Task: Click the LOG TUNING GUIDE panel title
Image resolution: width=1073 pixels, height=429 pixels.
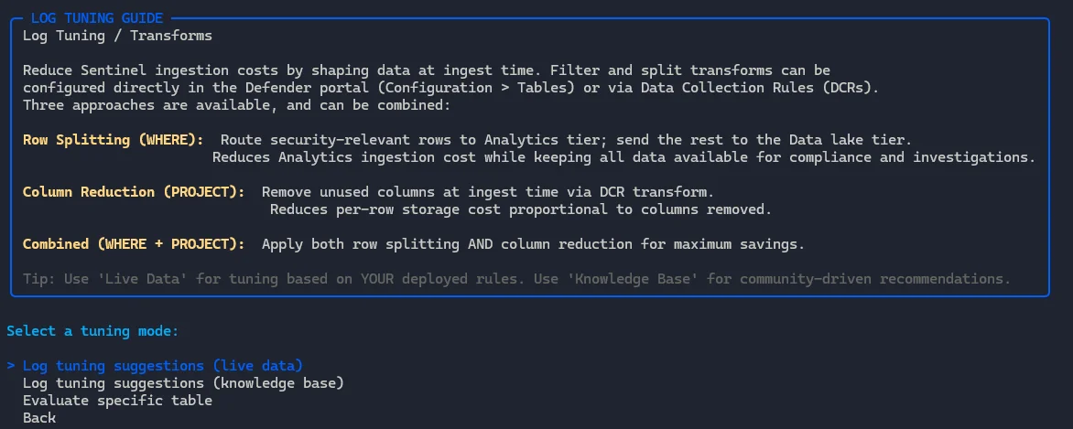Action: coord(97,18)
